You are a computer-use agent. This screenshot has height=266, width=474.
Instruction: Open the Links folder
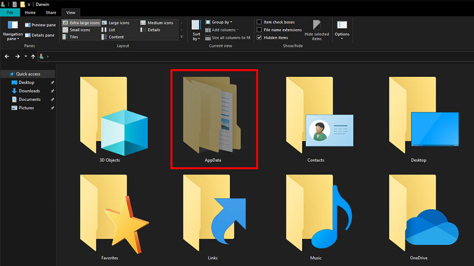point(214,217)
